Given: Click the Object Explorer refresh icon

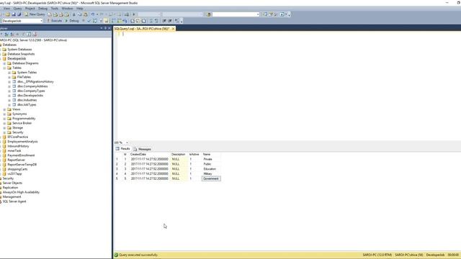Looking at the screenshot, I should click(x=29, y=35).
